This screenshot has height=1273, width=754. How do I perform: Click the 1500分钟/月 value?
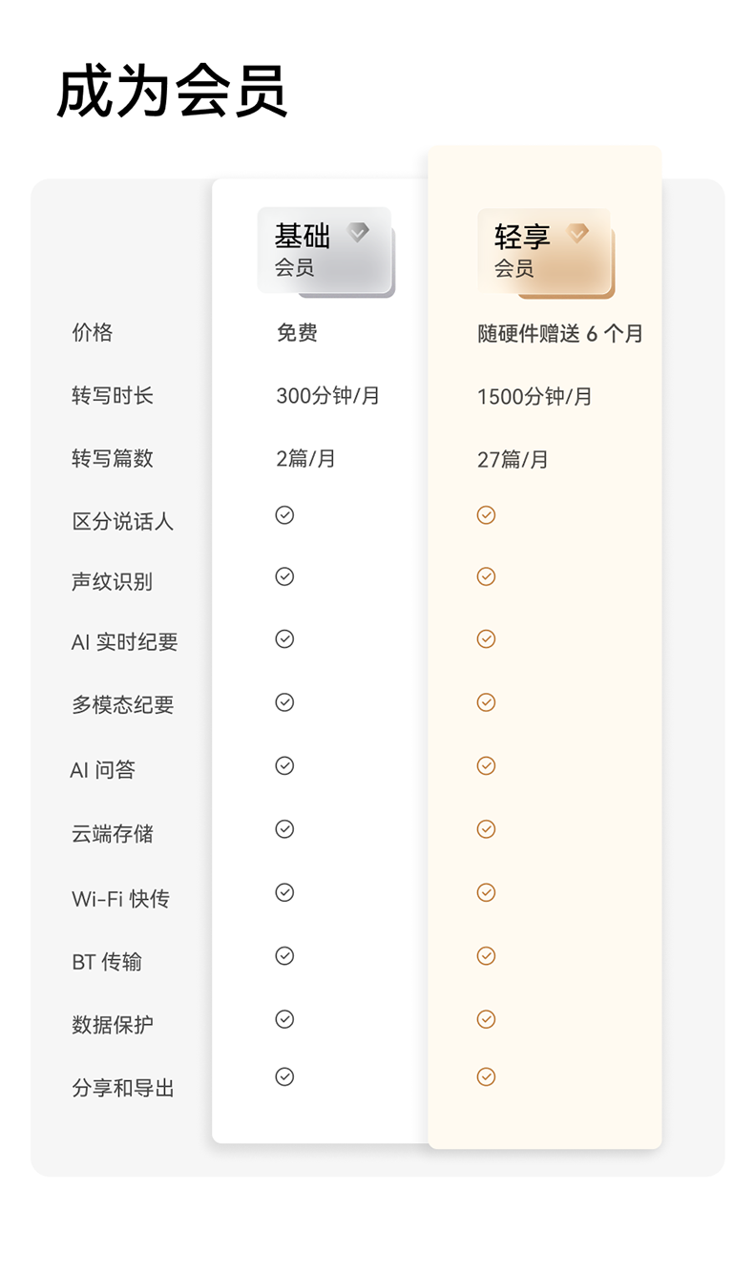tap(534, 397)
